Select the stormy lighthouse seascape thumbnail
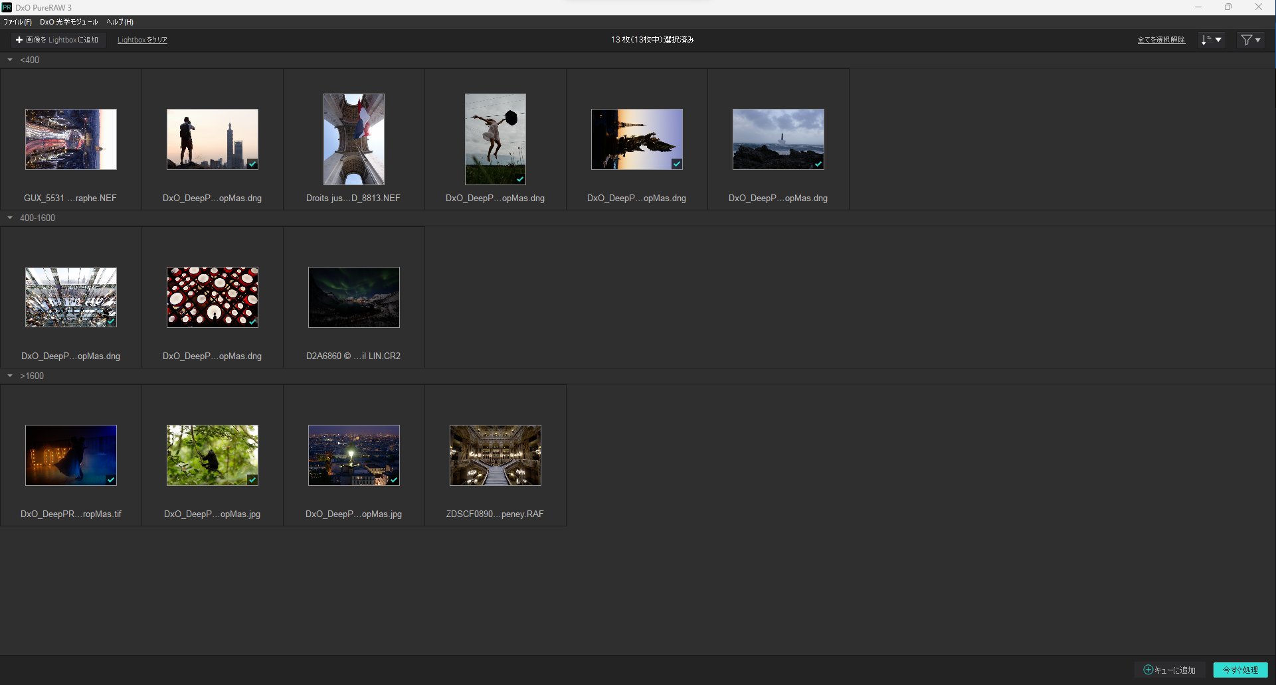Viewport: 1276px width, 685px height. 778,139
